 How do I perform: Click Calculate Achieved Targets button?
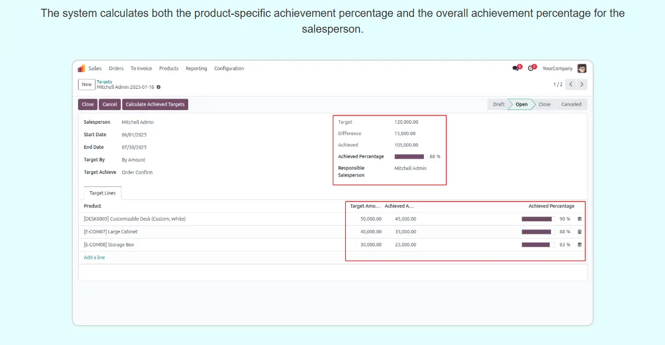(x=155, y=105)
